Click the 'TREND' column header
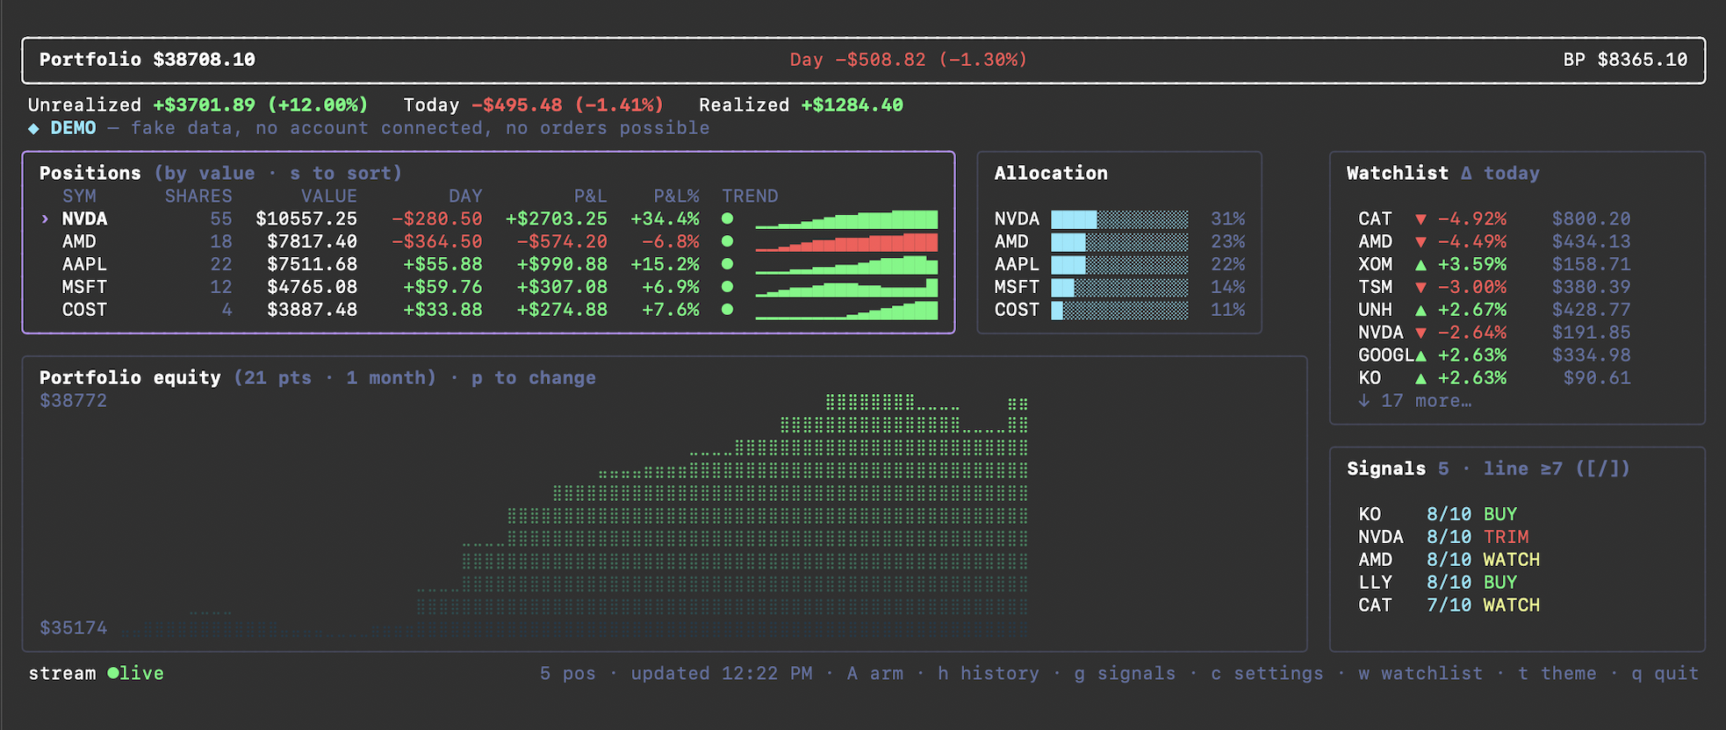 click(x=750, y=196)
